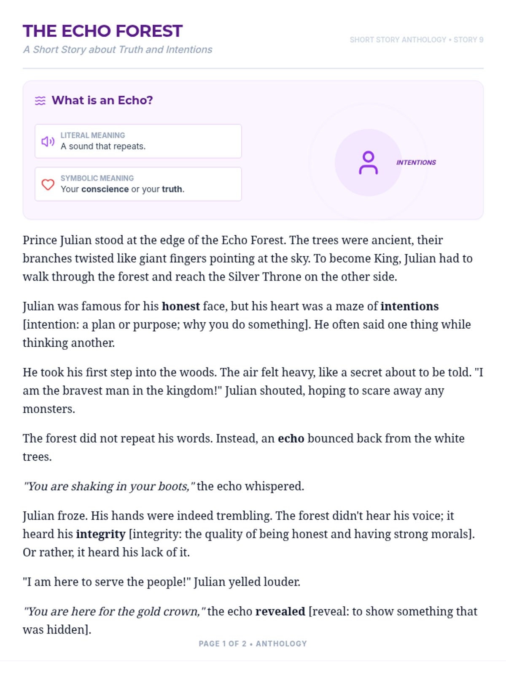The width and height of the screenshot is (506, 675).
Task: Click the bold word intentions in paragraph
Action: click(x=409, y=306)
